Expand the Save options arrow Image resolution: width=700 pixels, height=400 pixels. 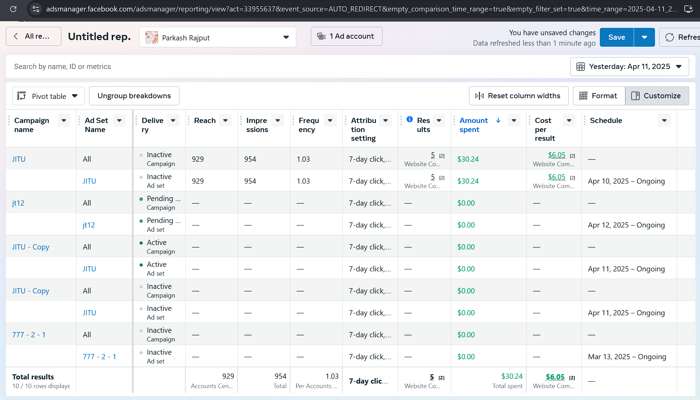point(644,37)
